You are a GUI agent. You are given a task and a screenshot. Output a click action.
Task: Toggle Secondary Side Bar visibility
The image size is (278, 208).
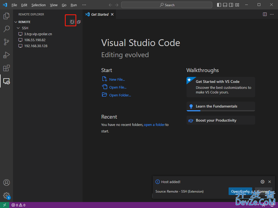pyautogui.click(x=231, y=5)
